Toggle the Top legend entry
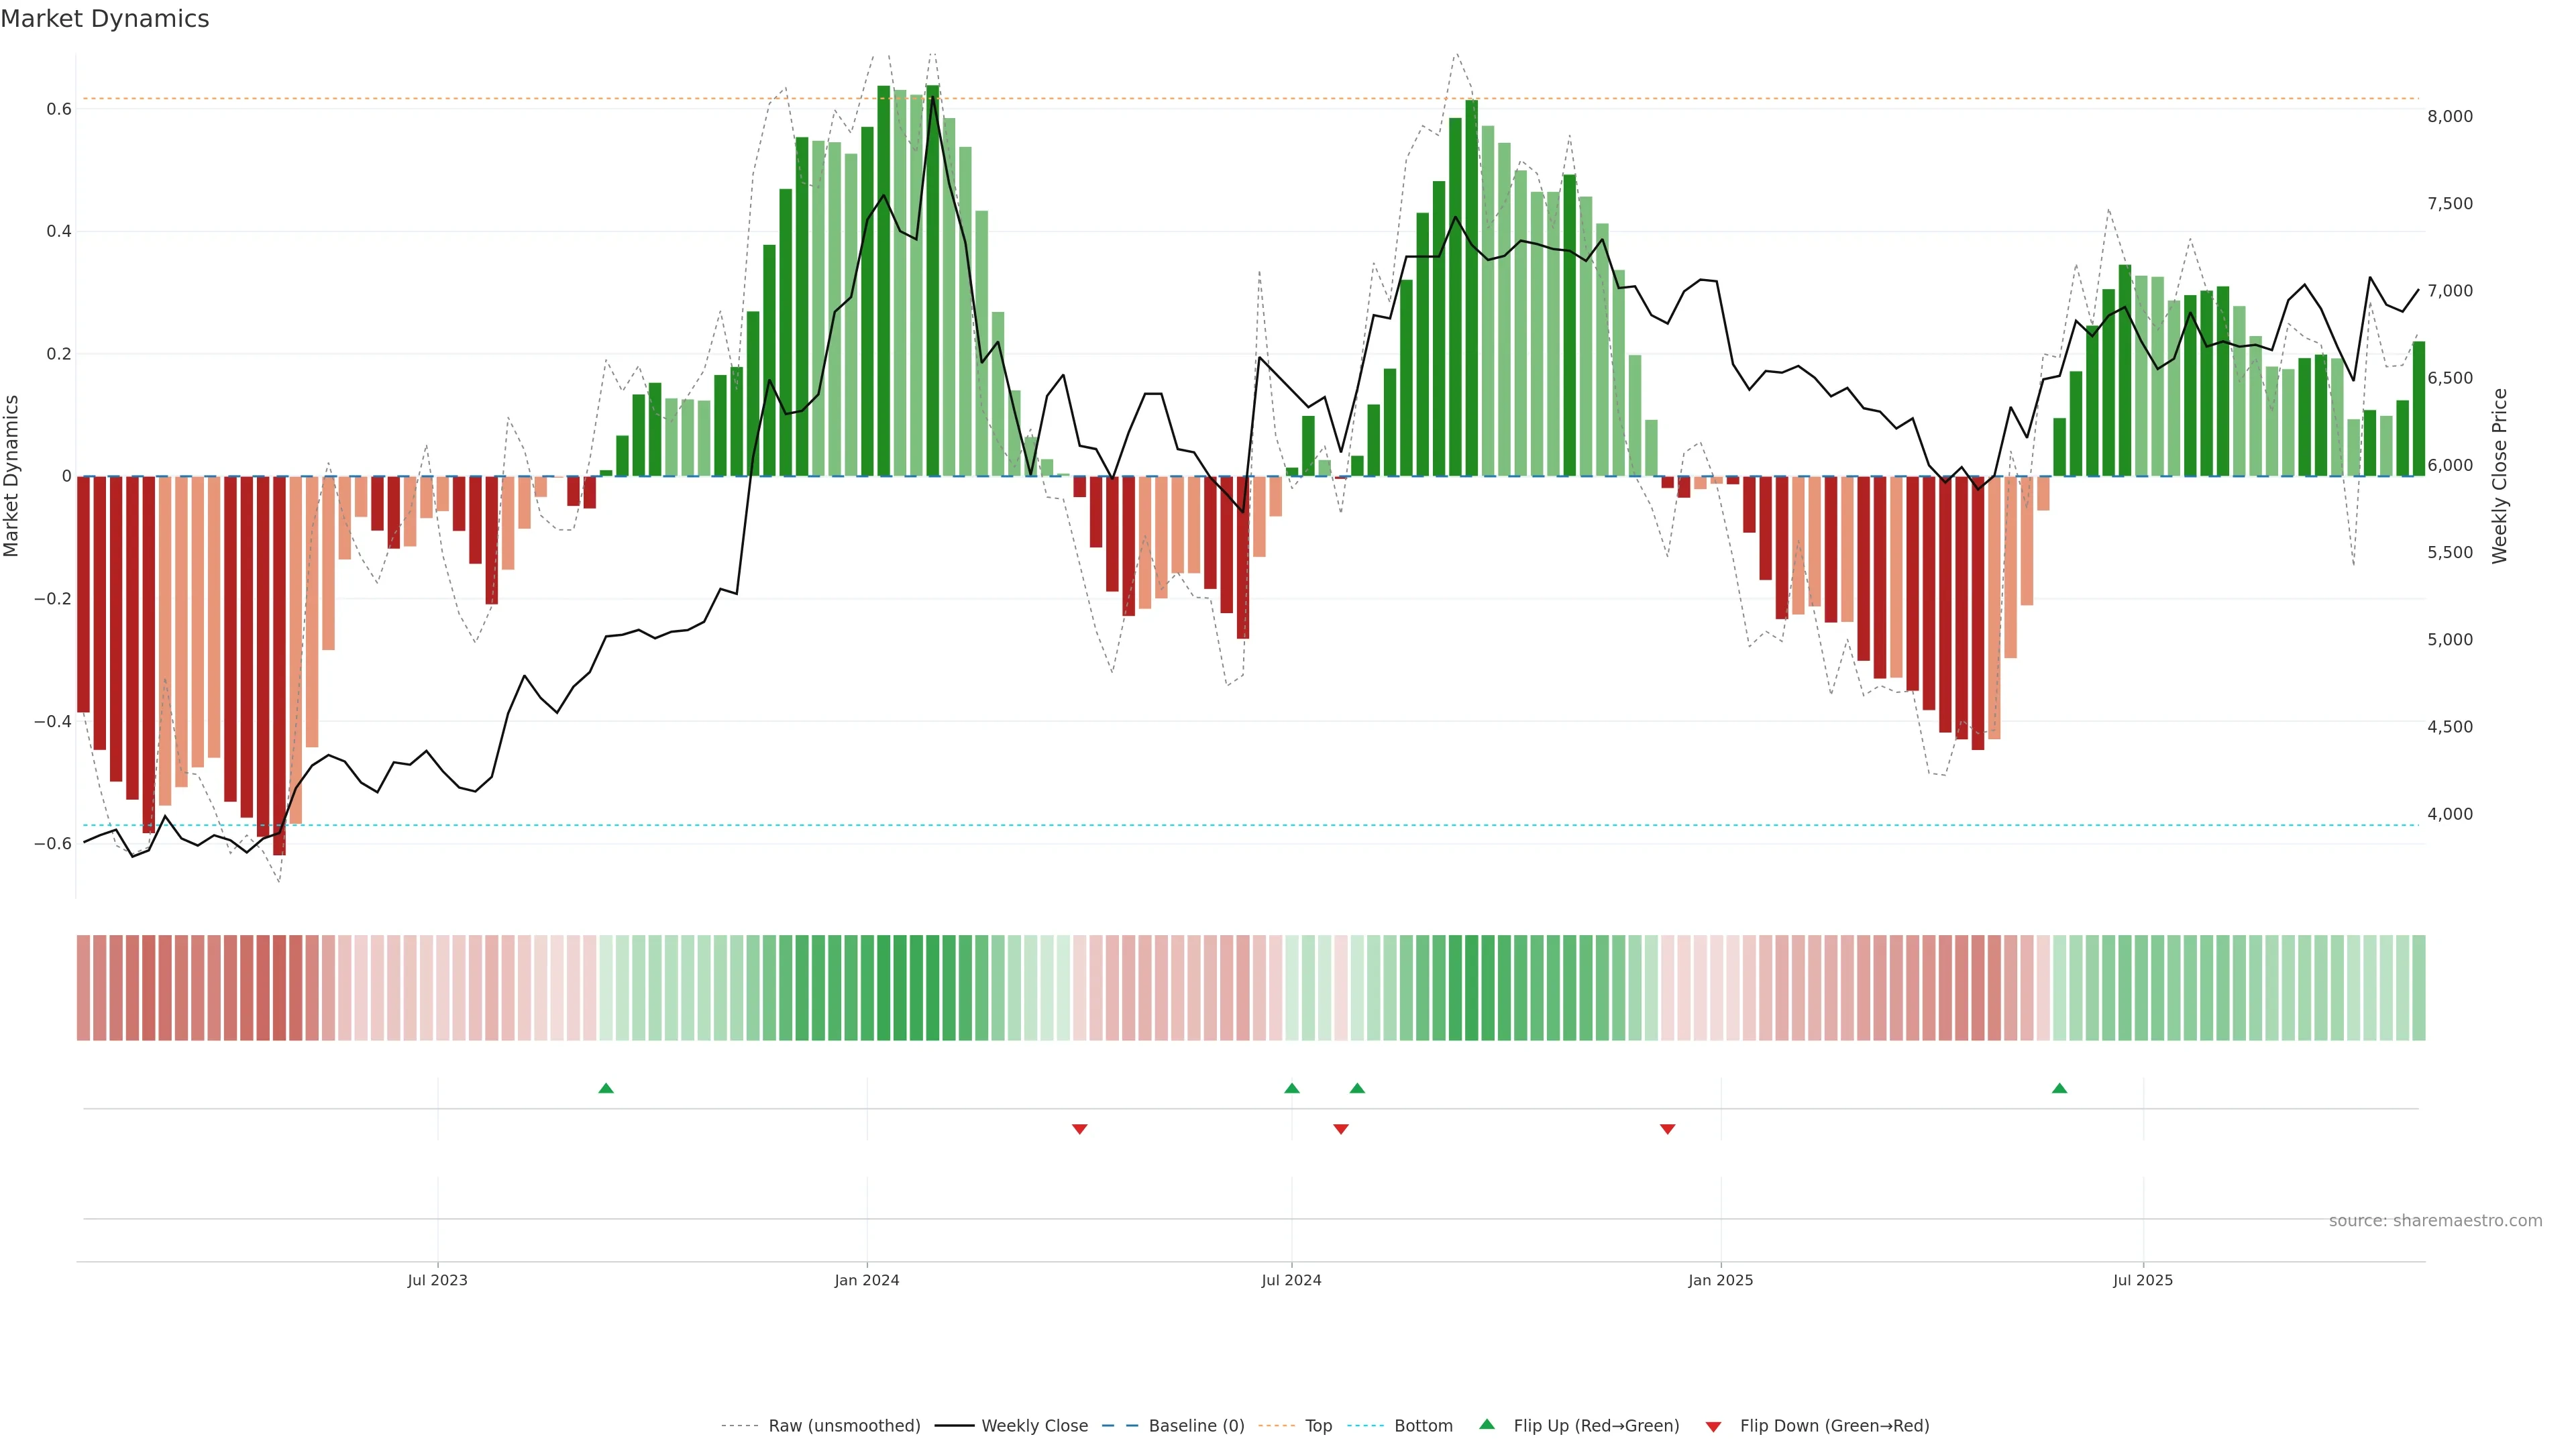2576x1449 pixels. pos(1318,1425)
